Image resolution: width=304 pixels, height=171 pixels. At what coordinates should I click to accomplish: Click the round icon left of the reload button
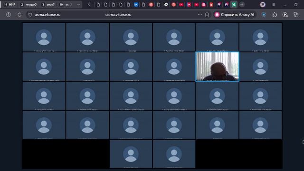tap(9, 15)
